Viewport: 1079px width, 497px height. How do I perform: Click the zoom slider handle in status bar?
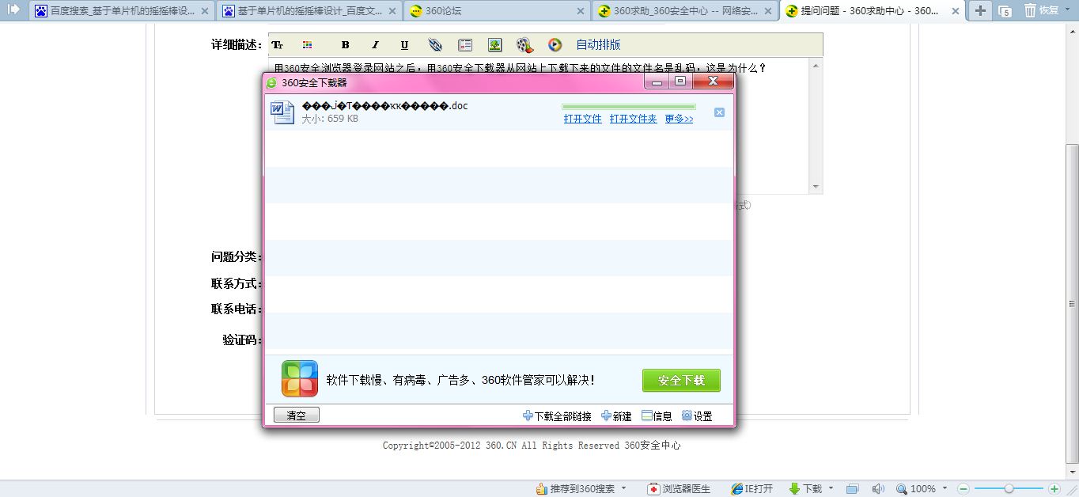pos(1009,489)
